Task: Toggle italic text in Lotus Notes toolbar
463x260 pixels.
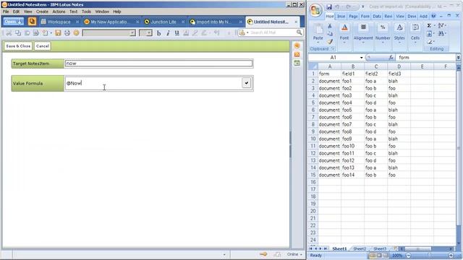Action: [168, 33]
